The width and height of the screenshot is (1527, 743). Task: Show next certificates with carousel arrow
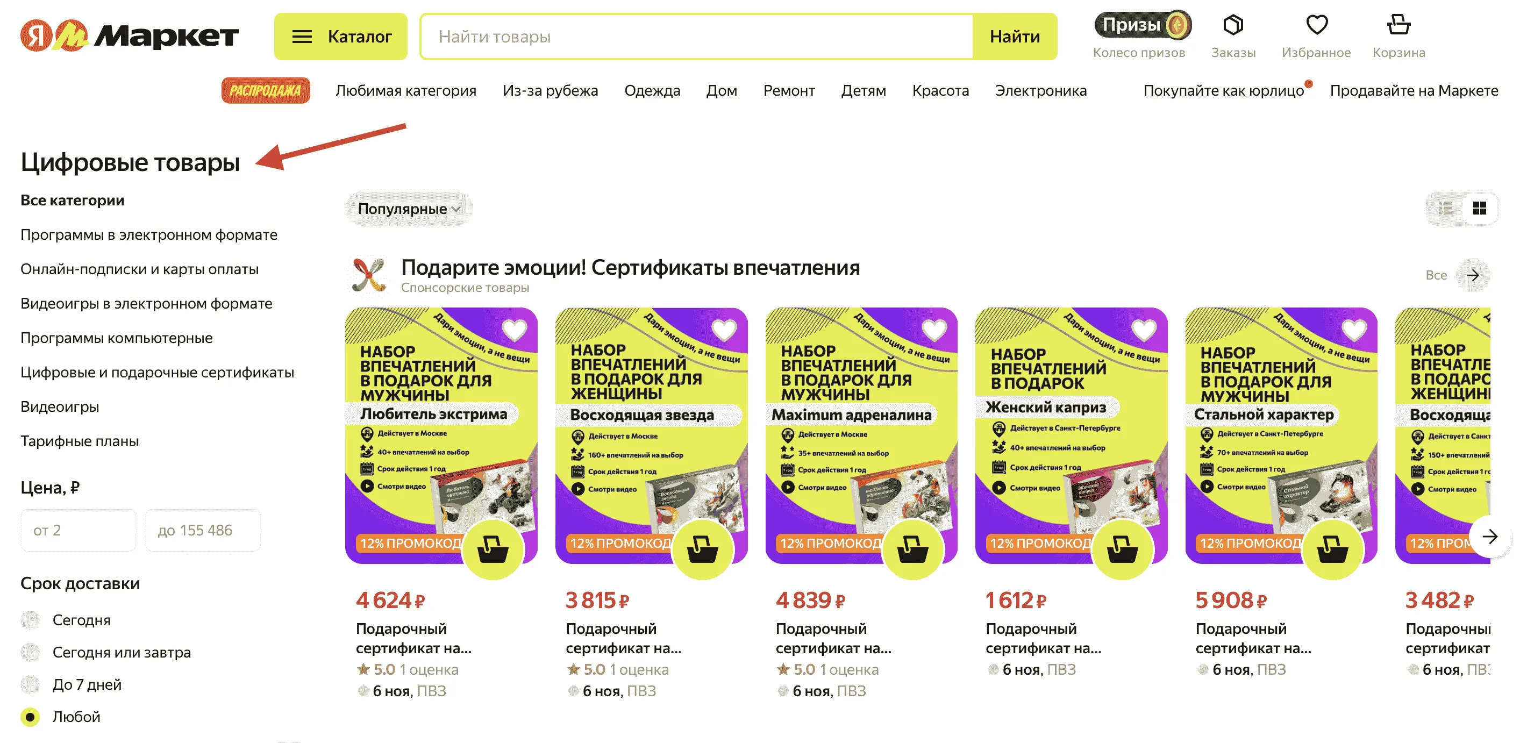[1489, 537]
